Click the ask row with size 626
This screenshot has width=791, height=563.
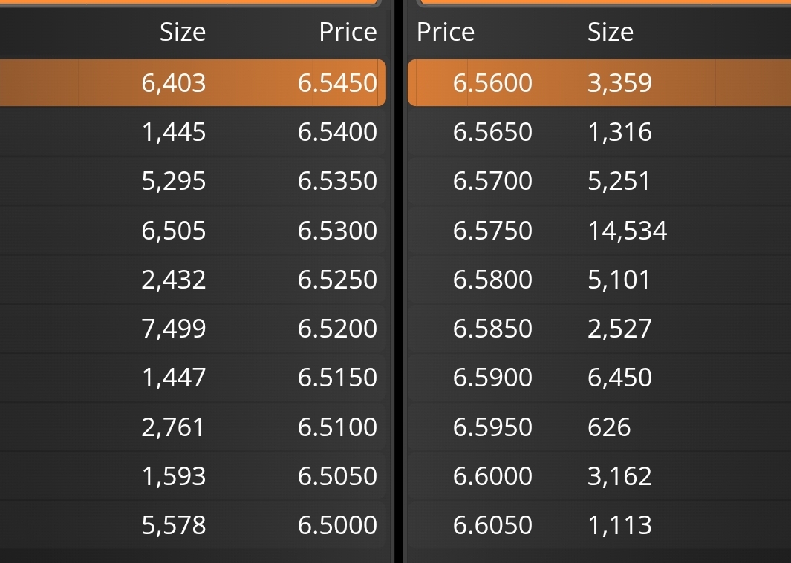(x=599, y=427)
